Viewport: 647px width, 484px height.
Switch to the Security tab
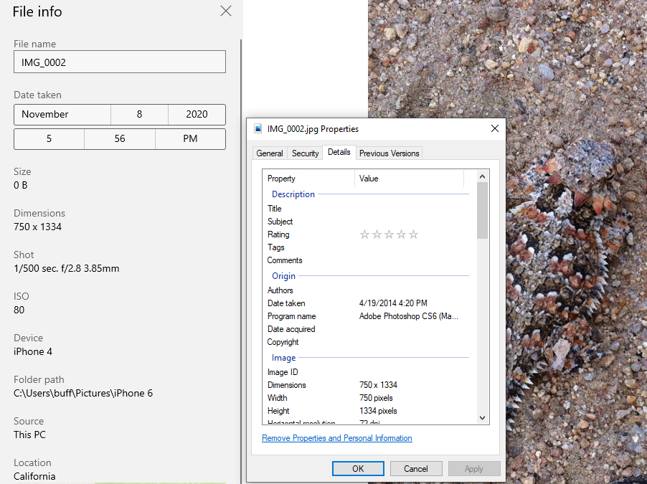305,153
